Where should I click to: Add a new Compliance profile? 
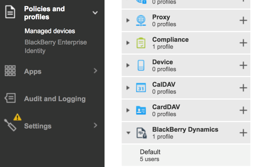click(x=243, y=43)
